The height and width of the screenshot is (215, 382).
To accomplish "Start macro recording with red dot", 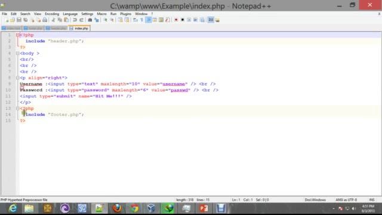I will (x=176, y=20).
